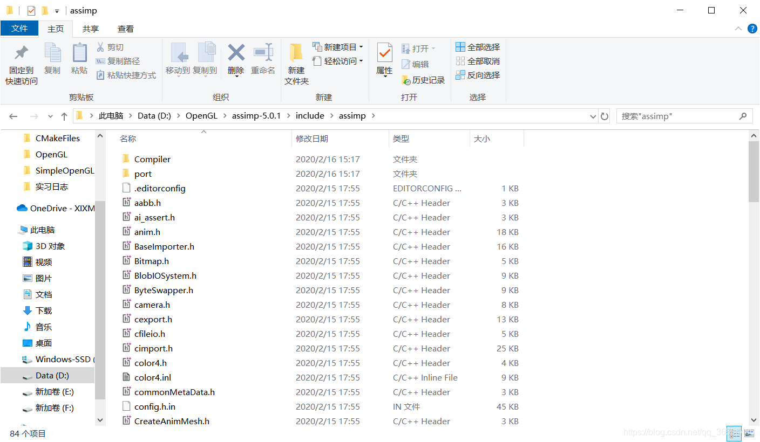The height and width of the screenshot is (442, 760).
Task: Select the Compiler folder
Action: coord(152,159)
